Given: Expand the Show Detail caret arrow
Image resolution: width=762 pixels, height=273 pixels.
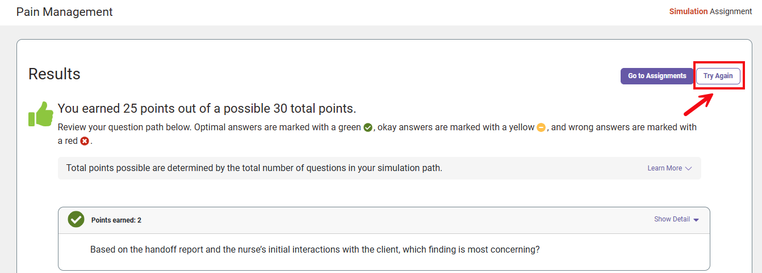Looking at the screenshot, I should coord(696,220).
